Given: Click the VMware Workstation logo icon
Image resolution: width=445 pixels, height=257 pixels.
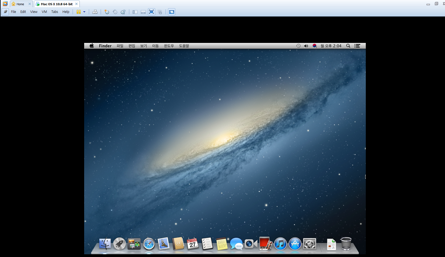Looking at the screenshot, I should coord(5,4).
